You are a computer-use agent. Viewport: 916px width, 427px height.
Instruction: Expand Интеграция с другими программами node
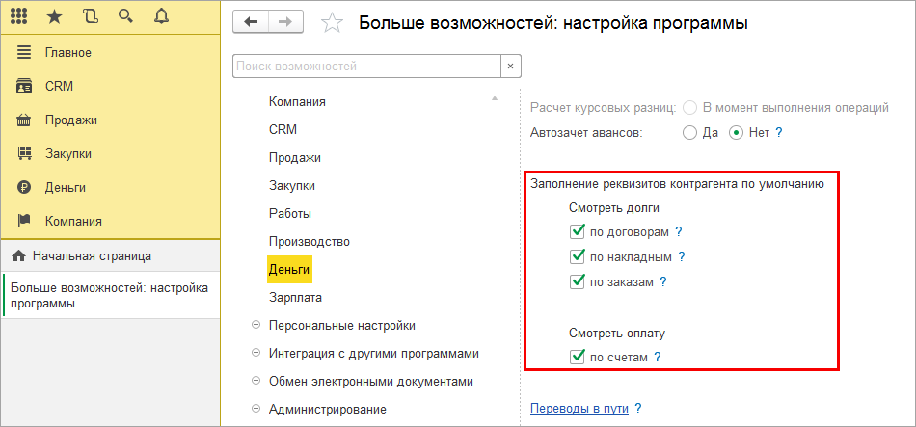(256, 354)
